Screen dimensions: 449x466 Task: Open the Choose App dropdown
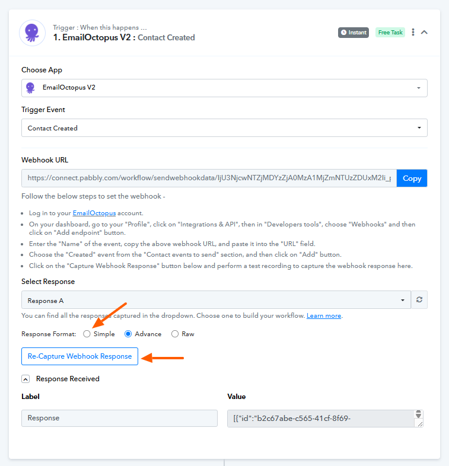224,88
